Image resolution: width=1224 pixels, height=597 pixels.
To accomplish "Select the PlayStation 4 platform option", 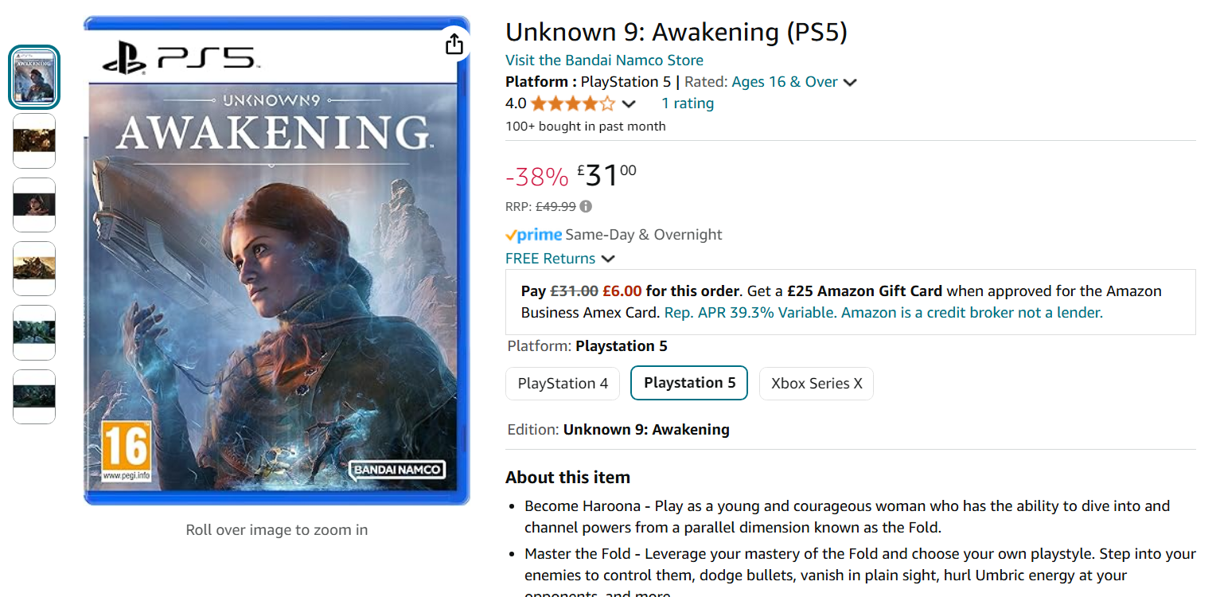I will coord(563,384).
